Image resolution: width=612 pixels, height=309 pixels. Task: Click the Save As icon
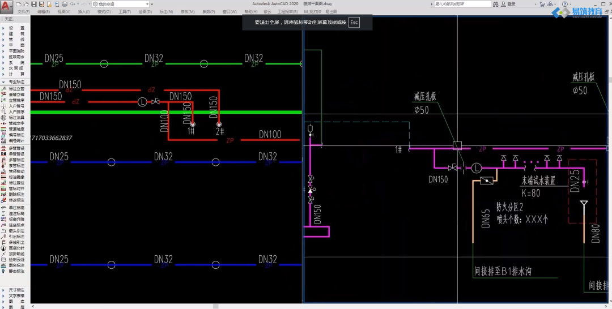point(41,4)
